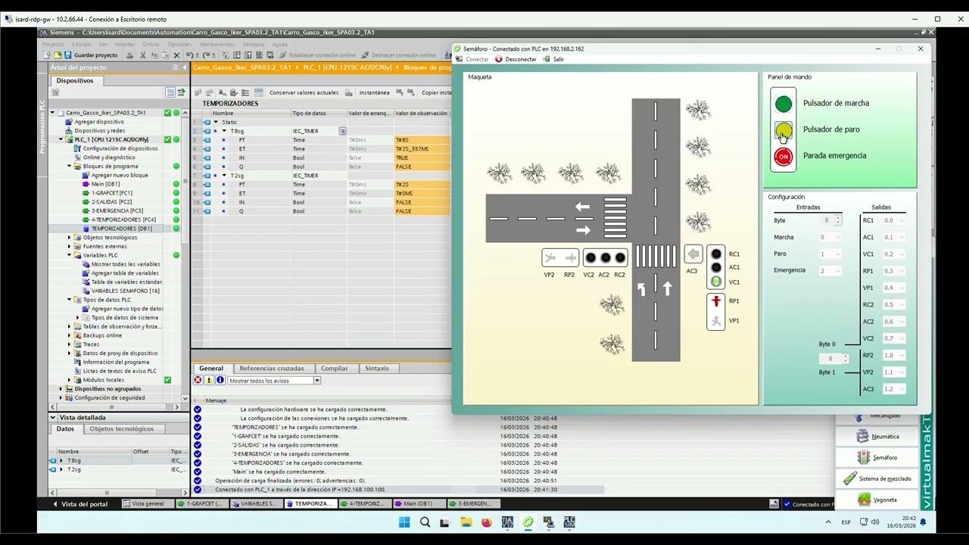Click the Entradas Byte stepper field
This screenshot has width=969, height=545.
(830, 221)
